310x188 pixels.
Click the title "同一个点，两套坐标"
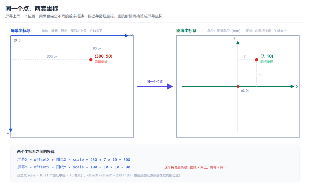[x=32, y=8]
